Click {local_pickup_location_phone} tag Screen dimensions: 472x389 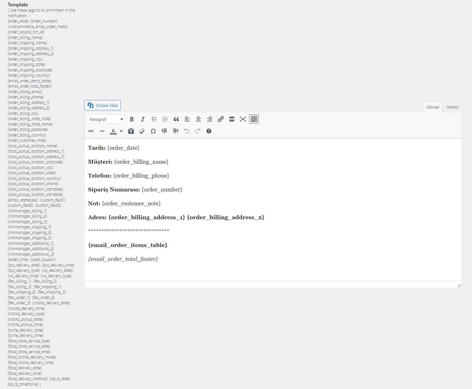[33, 184]
